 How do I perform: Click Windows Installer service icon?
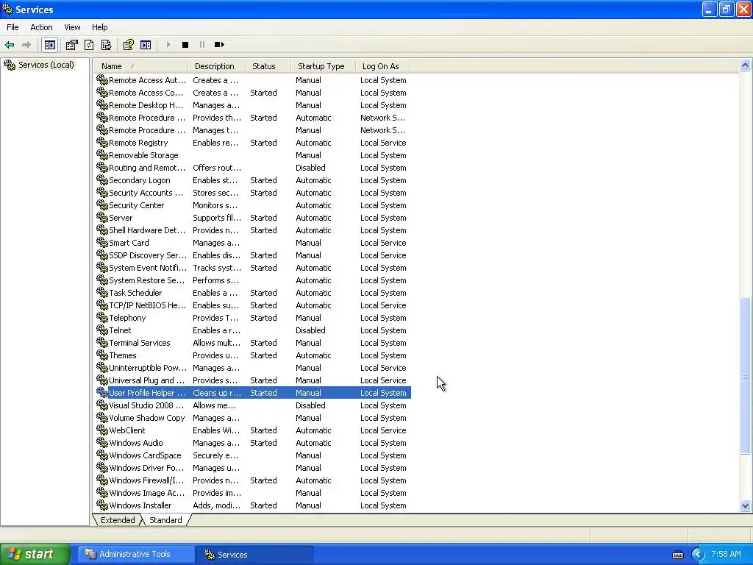[101, 505]
